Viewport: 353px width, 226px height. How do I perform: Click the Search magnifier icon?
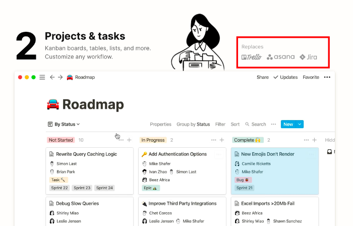(x=247, y=124)
